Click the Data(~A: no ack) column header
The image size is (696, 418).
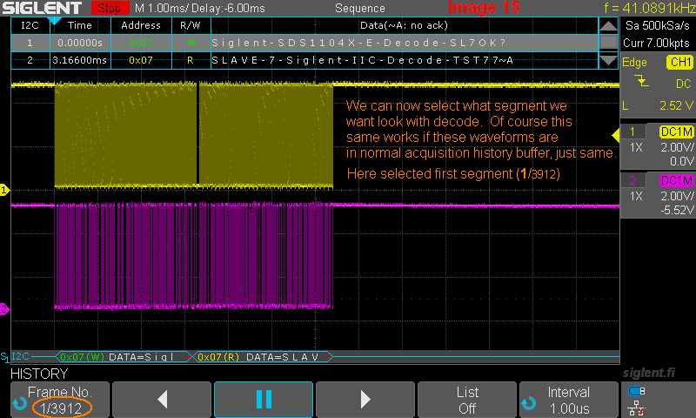[x=404, y=25]
